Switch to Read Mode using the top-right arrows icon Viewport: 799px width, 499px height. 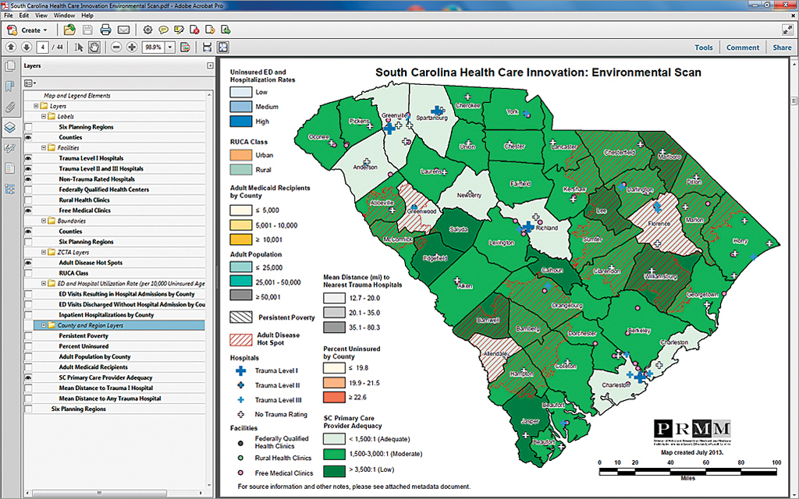click(x=787, y=30)
